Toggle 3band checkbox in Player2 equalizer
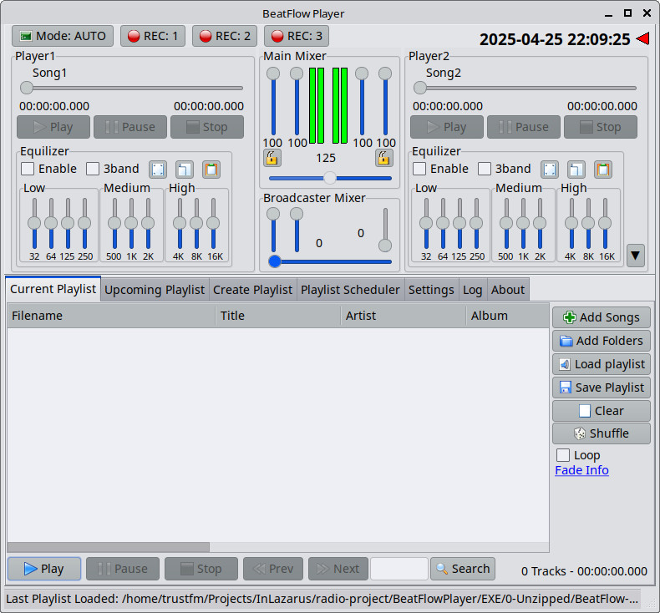 485,169
